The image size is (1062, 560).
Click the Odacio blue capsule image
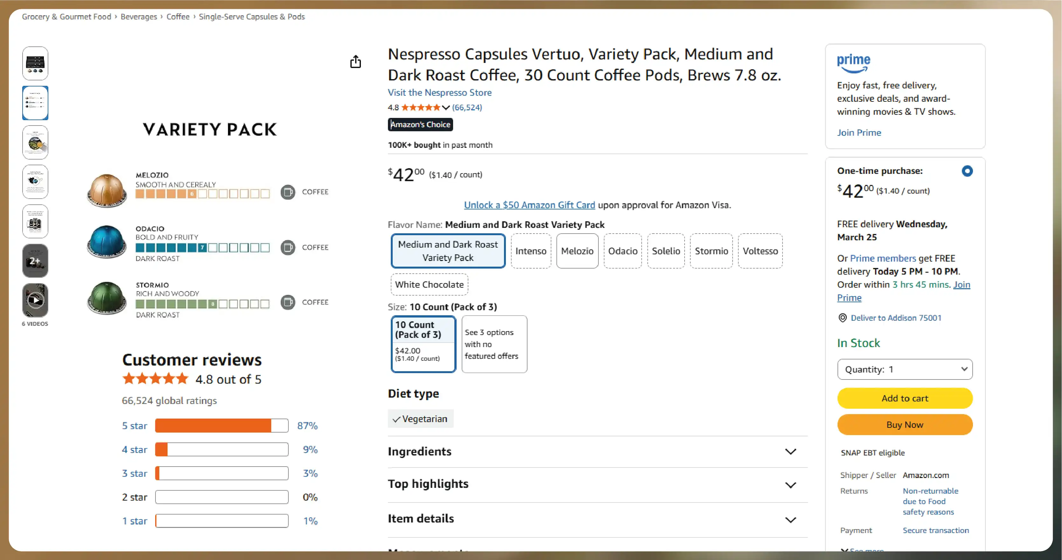pos(107,242)
